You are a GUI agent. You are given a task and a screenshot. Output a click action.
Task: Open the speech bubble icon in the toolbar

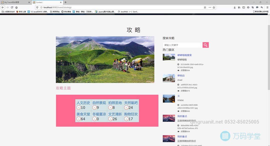(257, 7)
